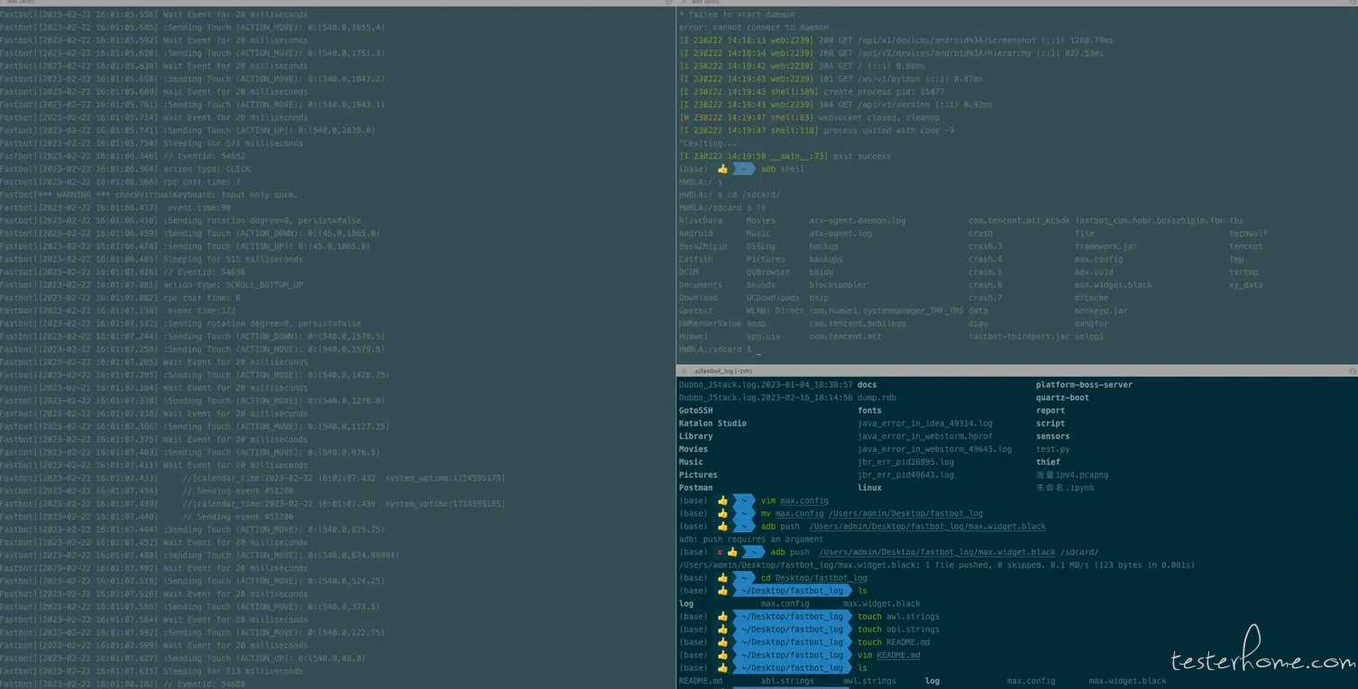Viewport: 1358px width, 689px height.
Task: Click 'com.tencent.mobileqq' in sdcard listing
Action: 857,323
